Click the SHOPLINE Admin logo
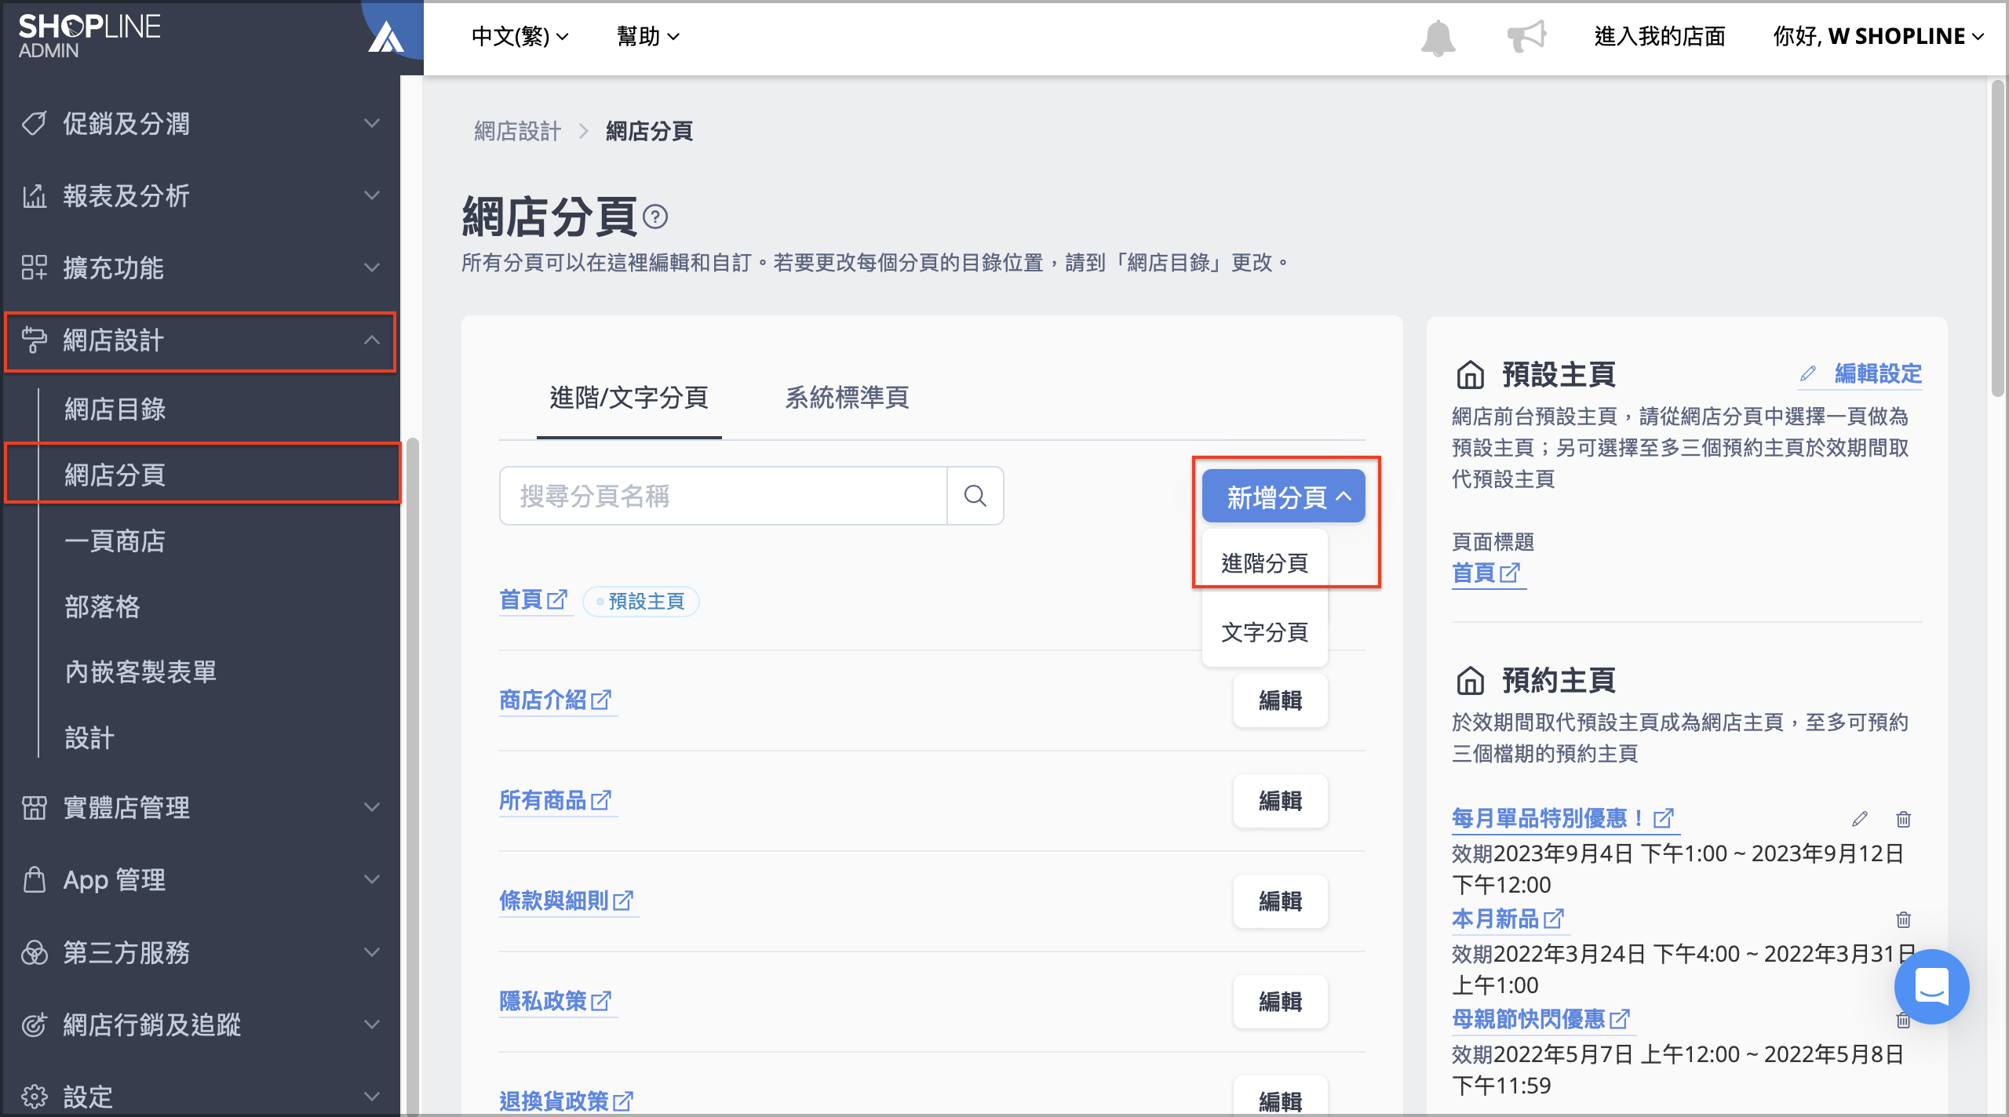This screenshot has width=2009, height=1117. point(89,36)
